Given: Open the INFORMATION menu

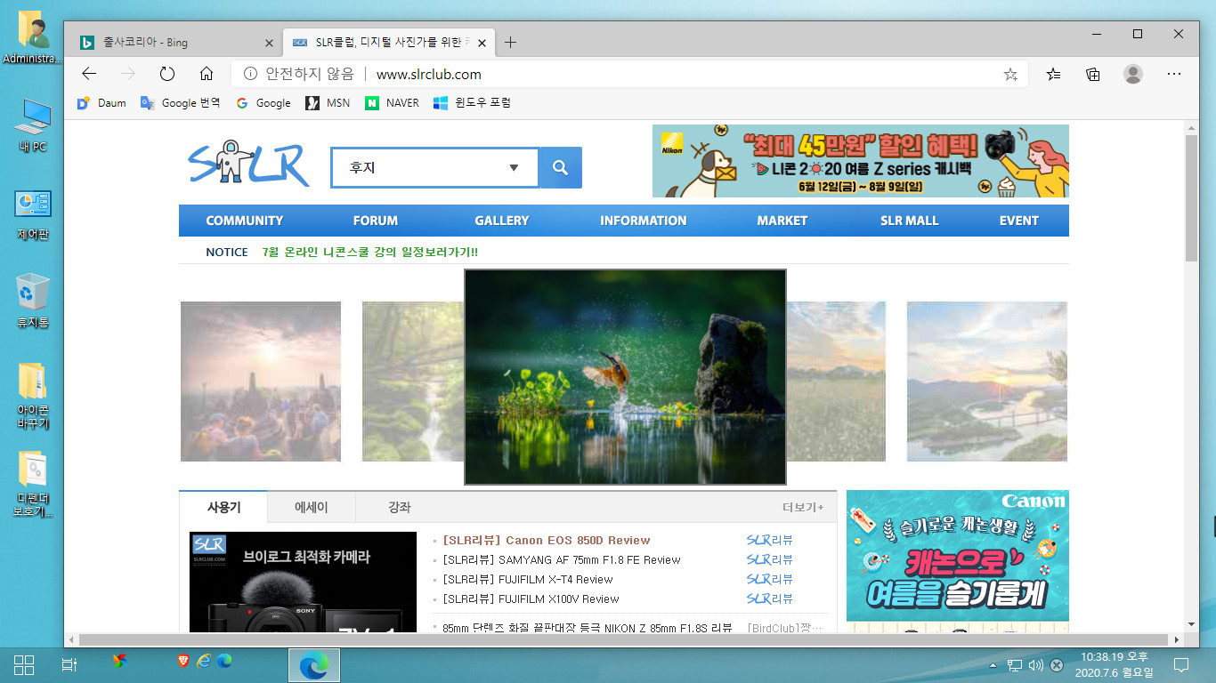Looking at the screenshot, I should coord(644,221).
